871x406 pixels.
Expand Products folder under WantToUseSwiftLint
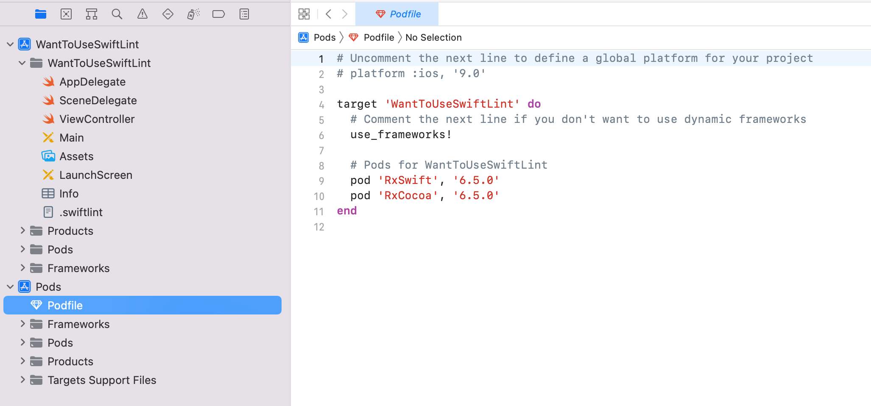click(x=23, y=231)
